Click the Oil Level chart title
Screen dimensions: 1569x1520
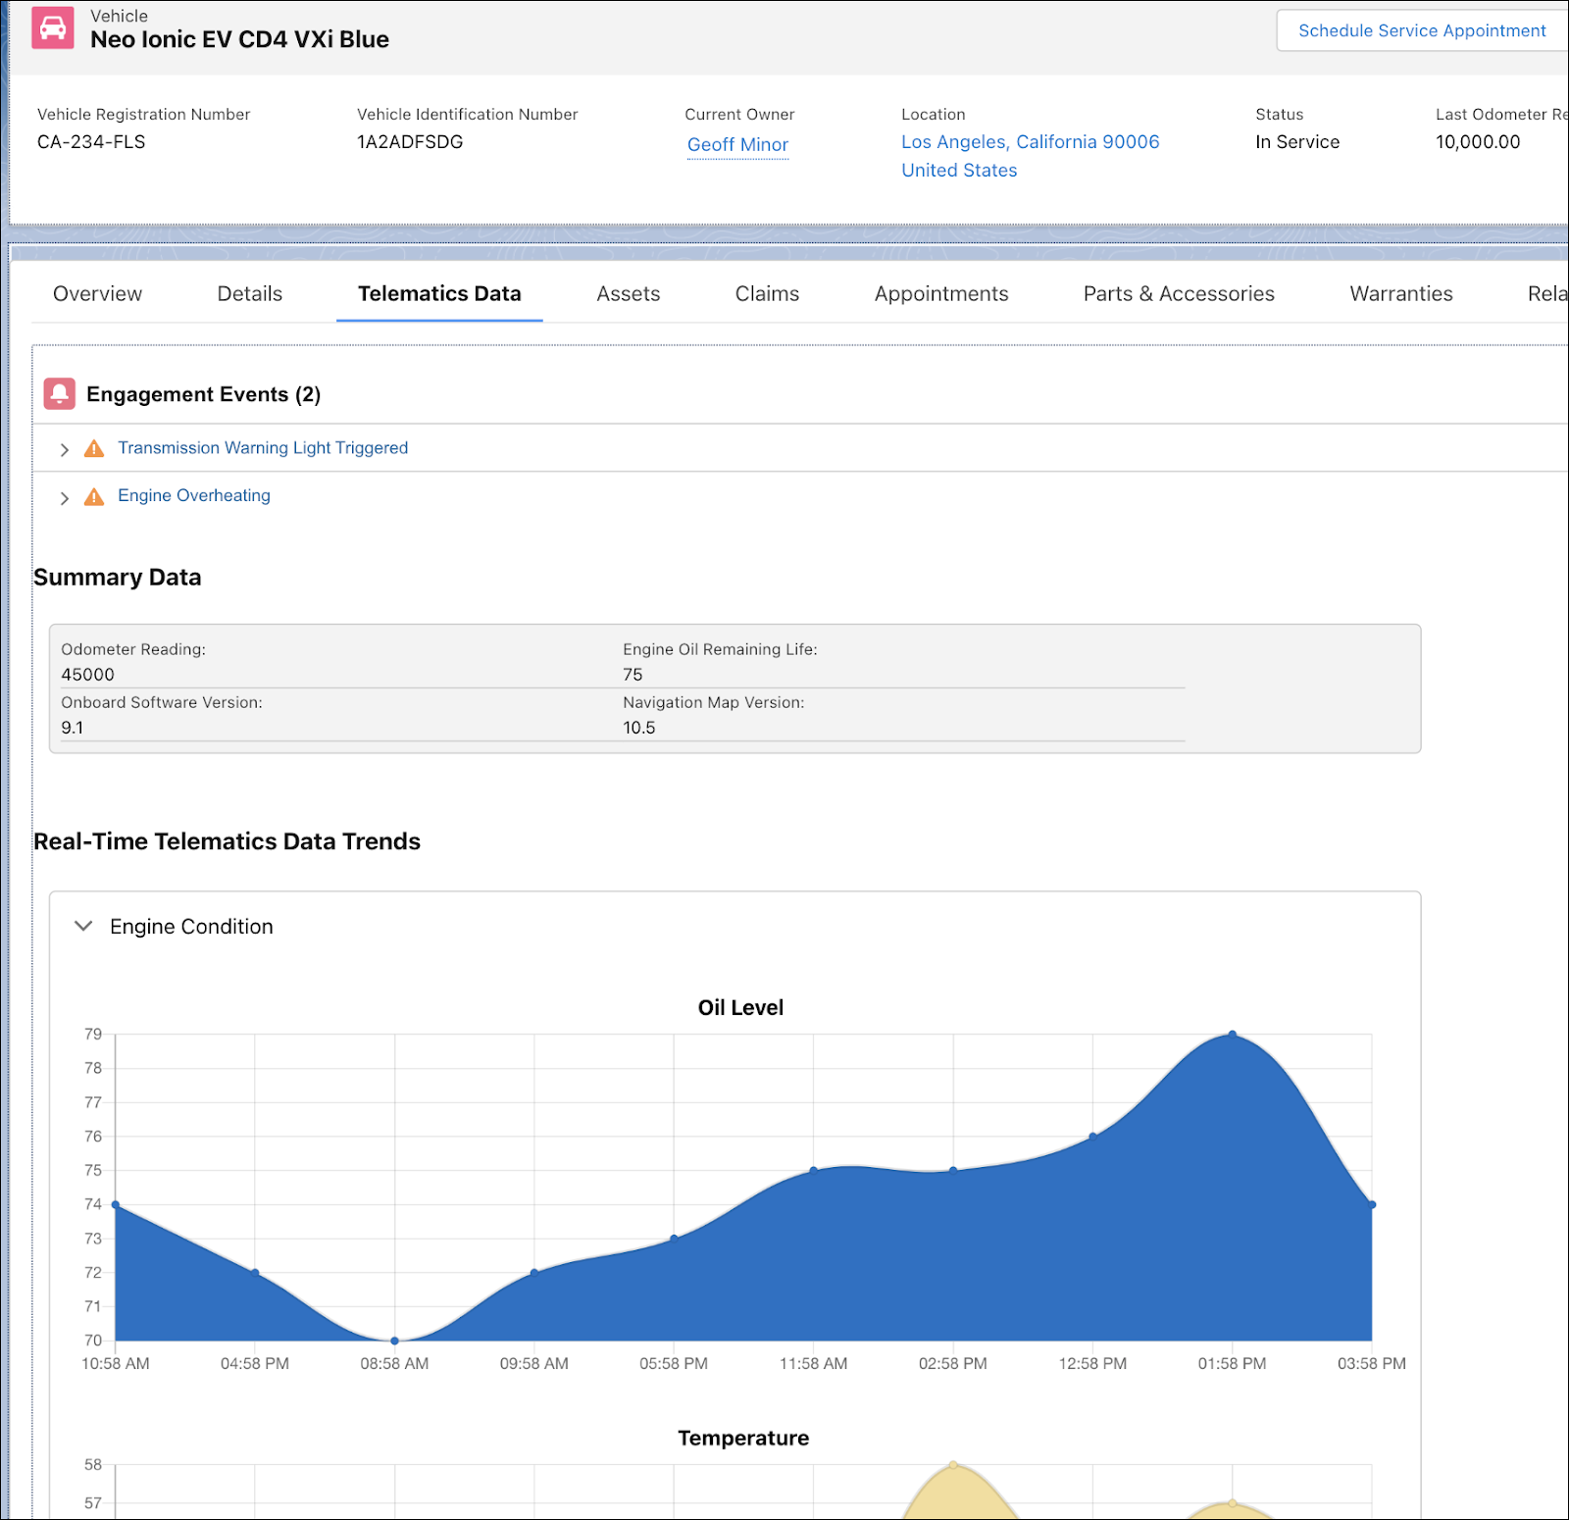(x=740, y=1008)
